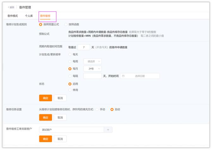Viewport: 212px width, 150px height.
Task: Click the plus icon beside 测试客户
Action: (x=108, y=130)
